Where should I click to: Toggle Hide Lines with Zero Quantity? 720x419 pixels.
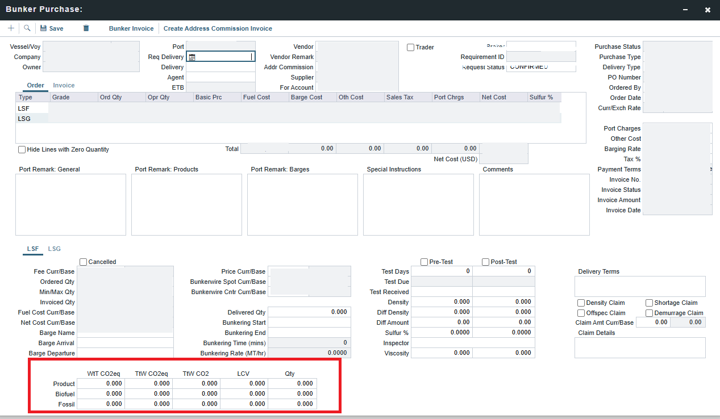click(22, 150)
